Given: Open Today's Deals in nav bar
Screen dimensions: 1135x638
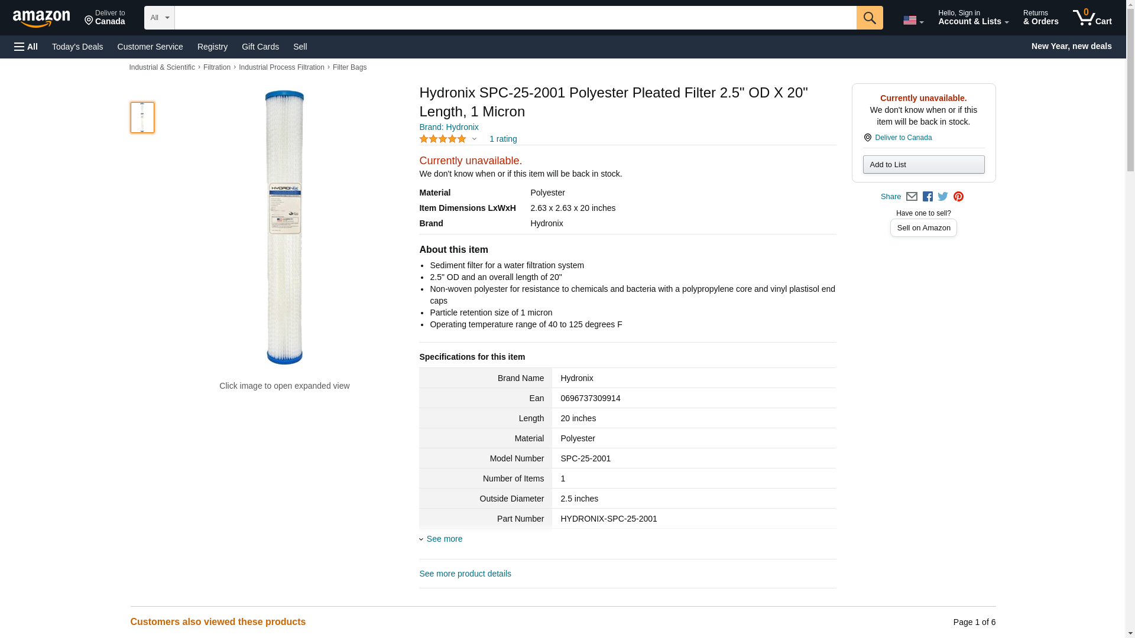Looking at the screenshot, I should (x=77, y=47).
